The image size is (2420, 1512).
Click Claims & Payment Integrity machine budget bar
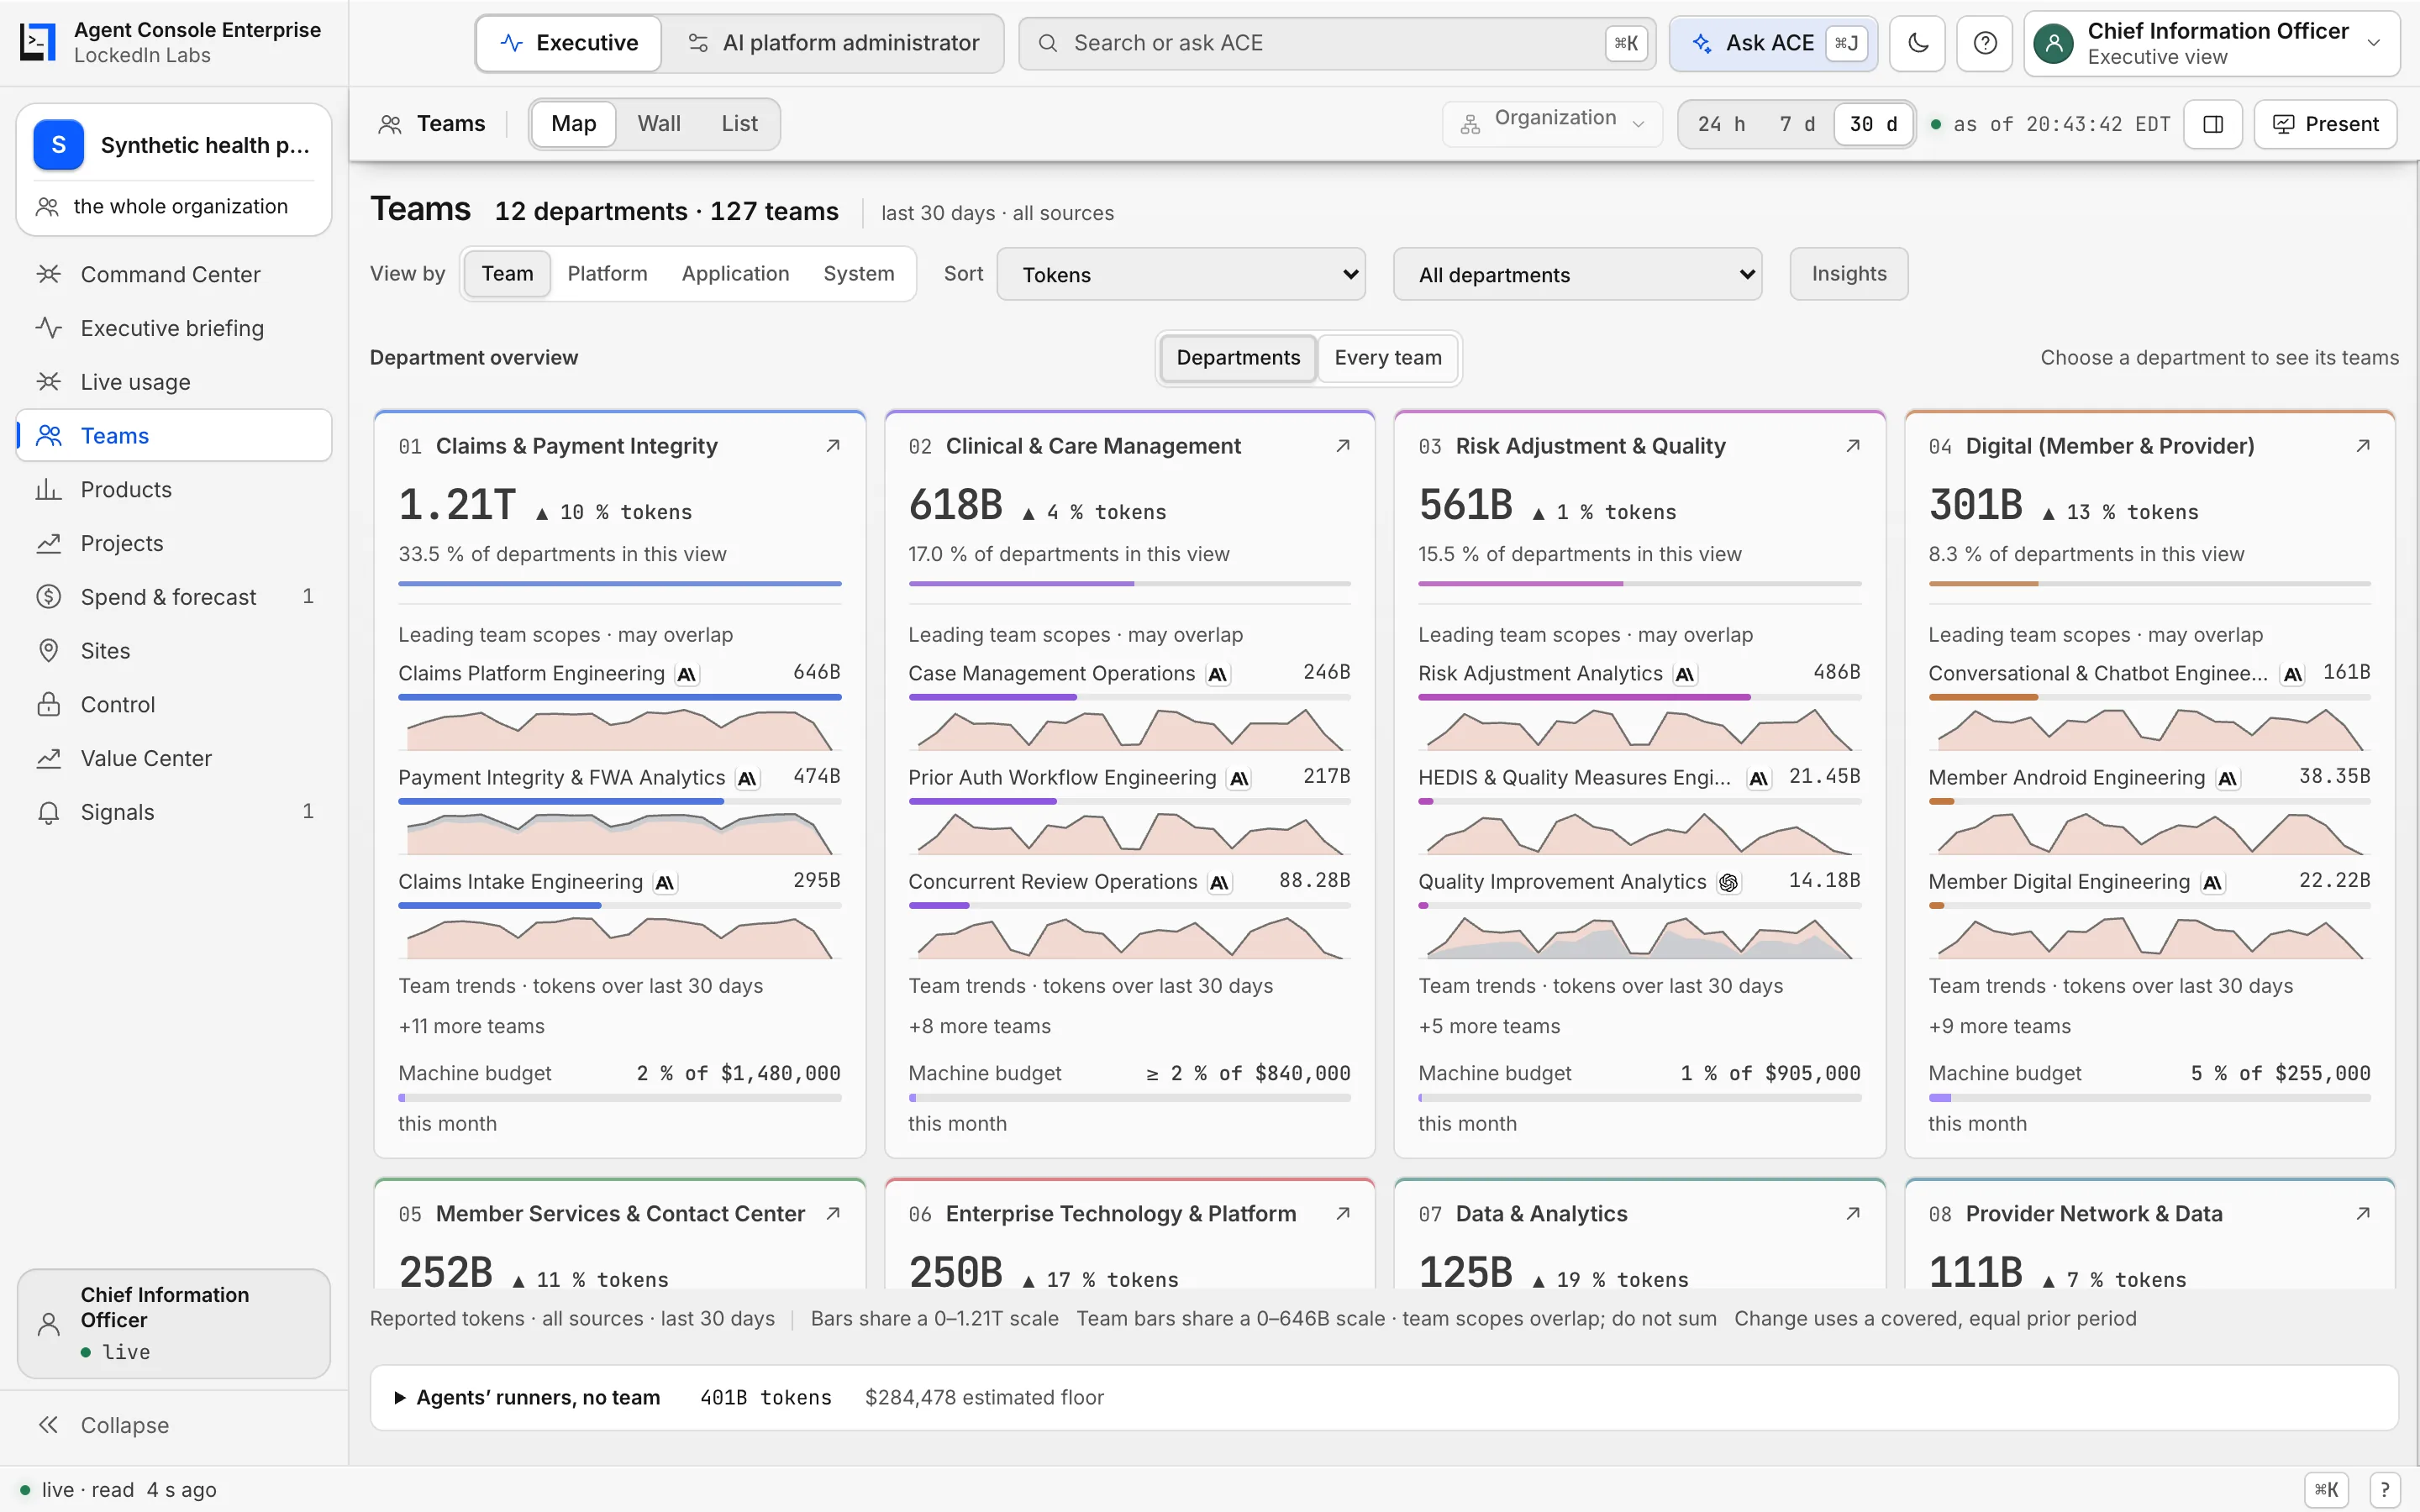pos(619,1098)
